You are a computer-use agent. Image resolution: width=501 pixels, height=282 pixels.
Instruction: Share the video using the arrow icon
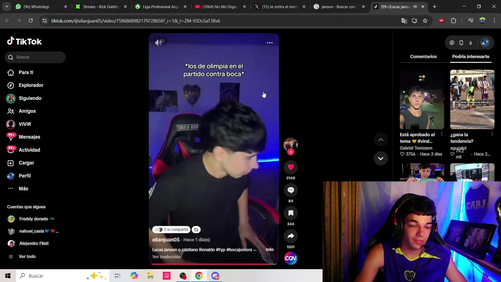291,236
